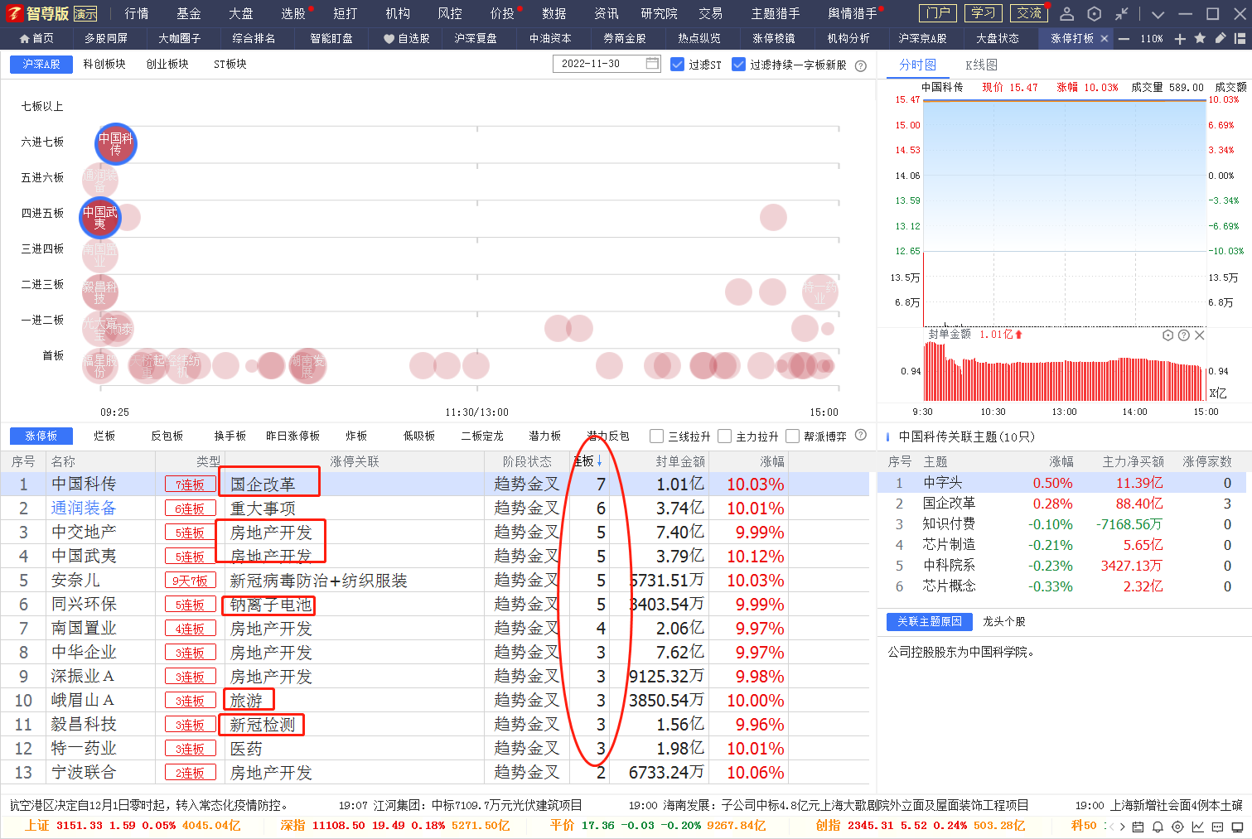Open the 自选股 heart tab

(x=406, y=39)
